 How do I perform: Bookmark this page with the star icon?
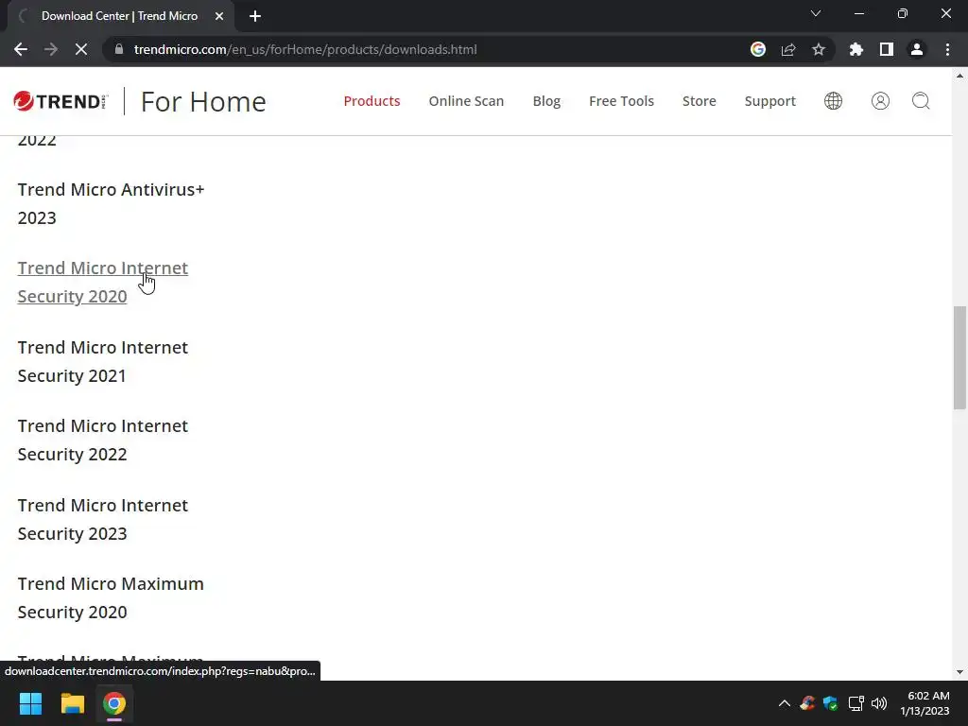click(818, 49)
